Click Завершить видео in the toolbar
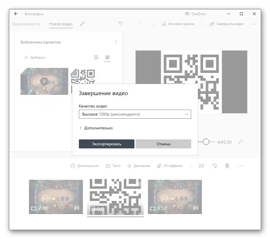Image resolution: width=270 pixels, height=239 pixels. [x=226, y=24]
